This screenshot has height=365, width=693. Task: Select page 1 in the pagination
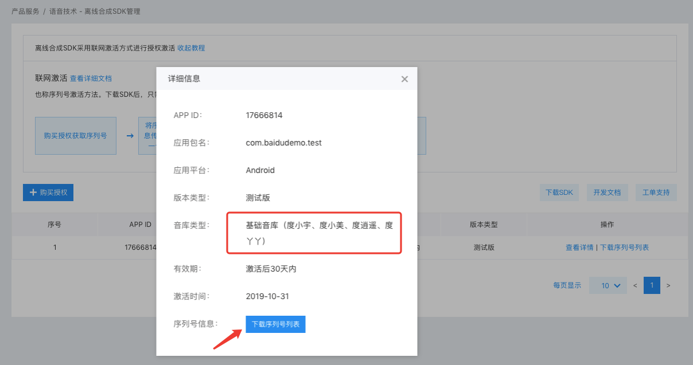click(652, 285)
